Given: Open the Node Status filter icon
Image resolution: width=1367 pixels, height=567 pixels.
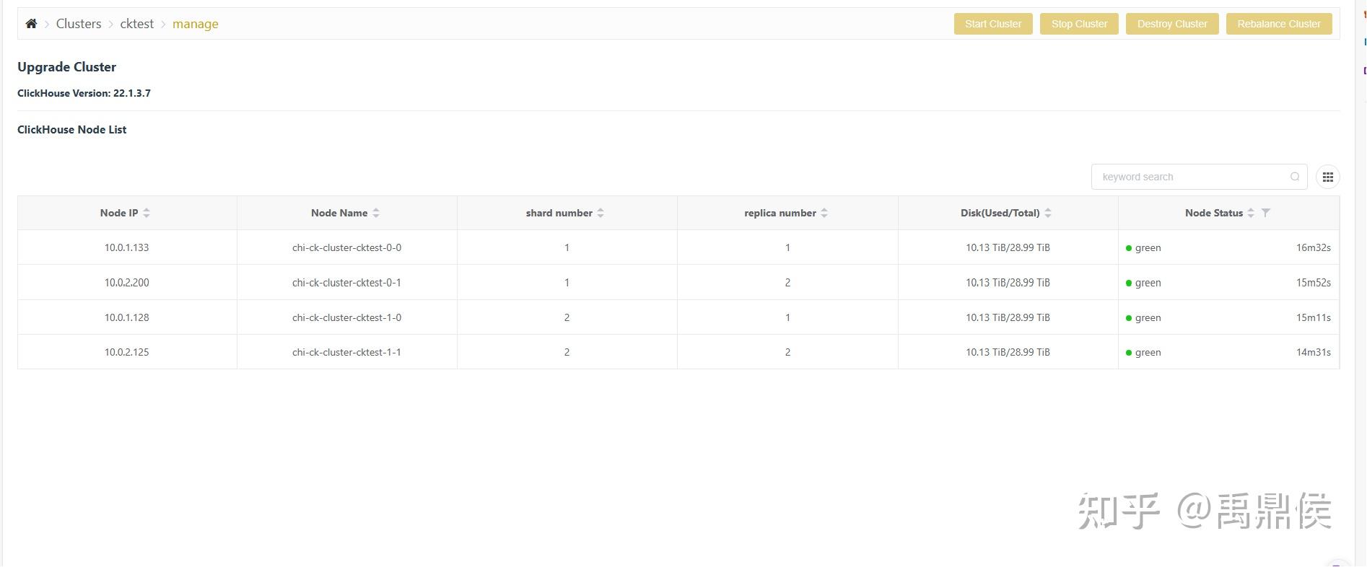Looking at the screenshot, I should [x=1265, y=213].
